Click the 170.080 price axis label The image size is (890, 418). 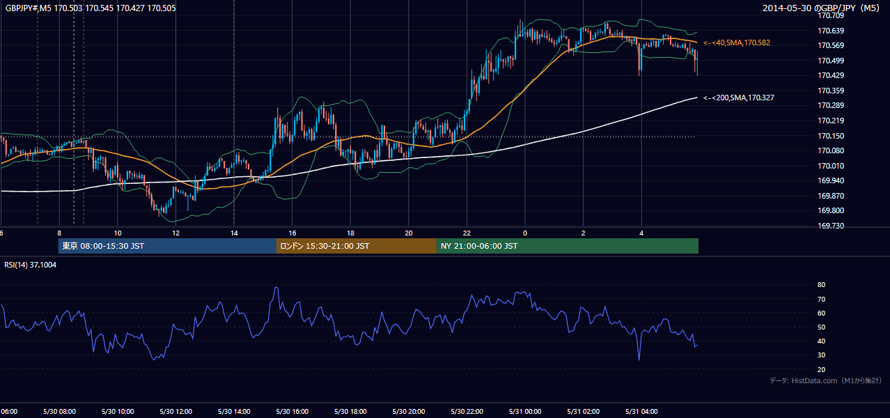pyautogui.click(x=831, y=150)
